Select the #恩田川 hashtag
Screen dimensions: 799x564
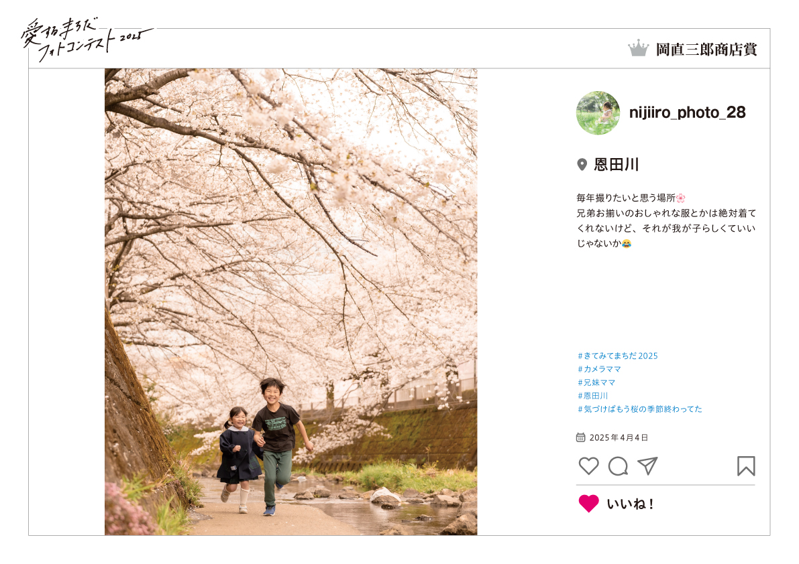tap(592, 396)
